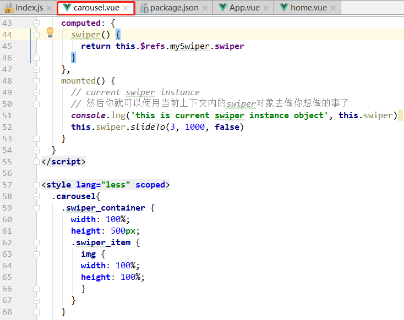Screen dimensions: 404x320
Task: Click the 'scoped' attribute
Action: coord(150,185)
